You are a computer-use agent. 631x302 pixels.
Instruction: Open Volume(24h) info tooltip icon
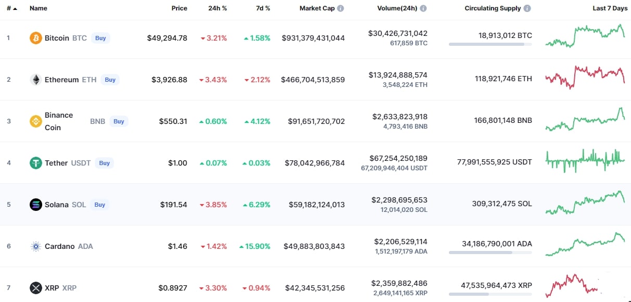[423, 8]
